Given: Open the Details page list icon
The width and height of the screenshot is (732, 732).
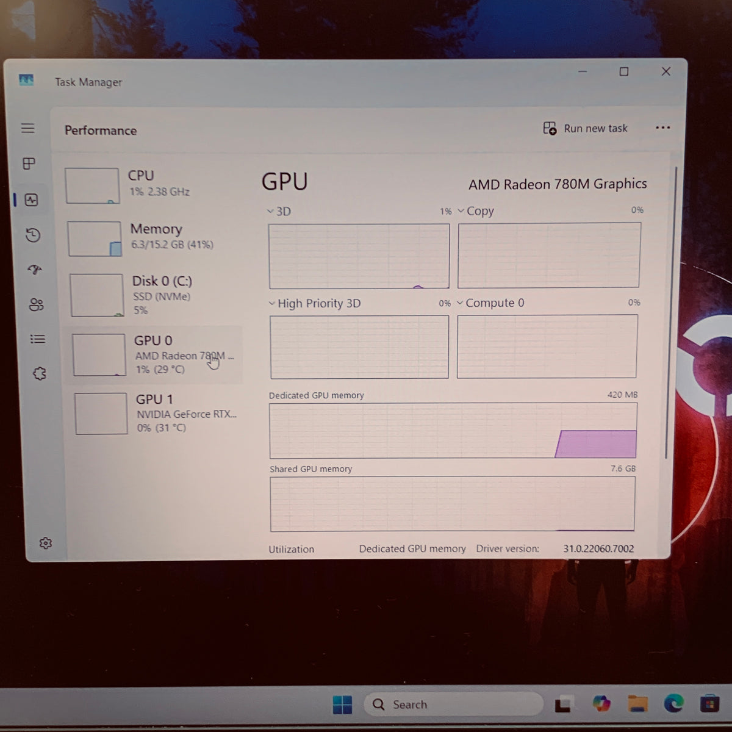Looking at the screenshot, I should [x=38, y=339].
